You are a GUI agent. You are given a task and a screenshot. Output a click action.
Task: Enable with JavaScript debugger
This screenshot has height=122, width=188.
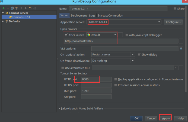pos(127,35)
